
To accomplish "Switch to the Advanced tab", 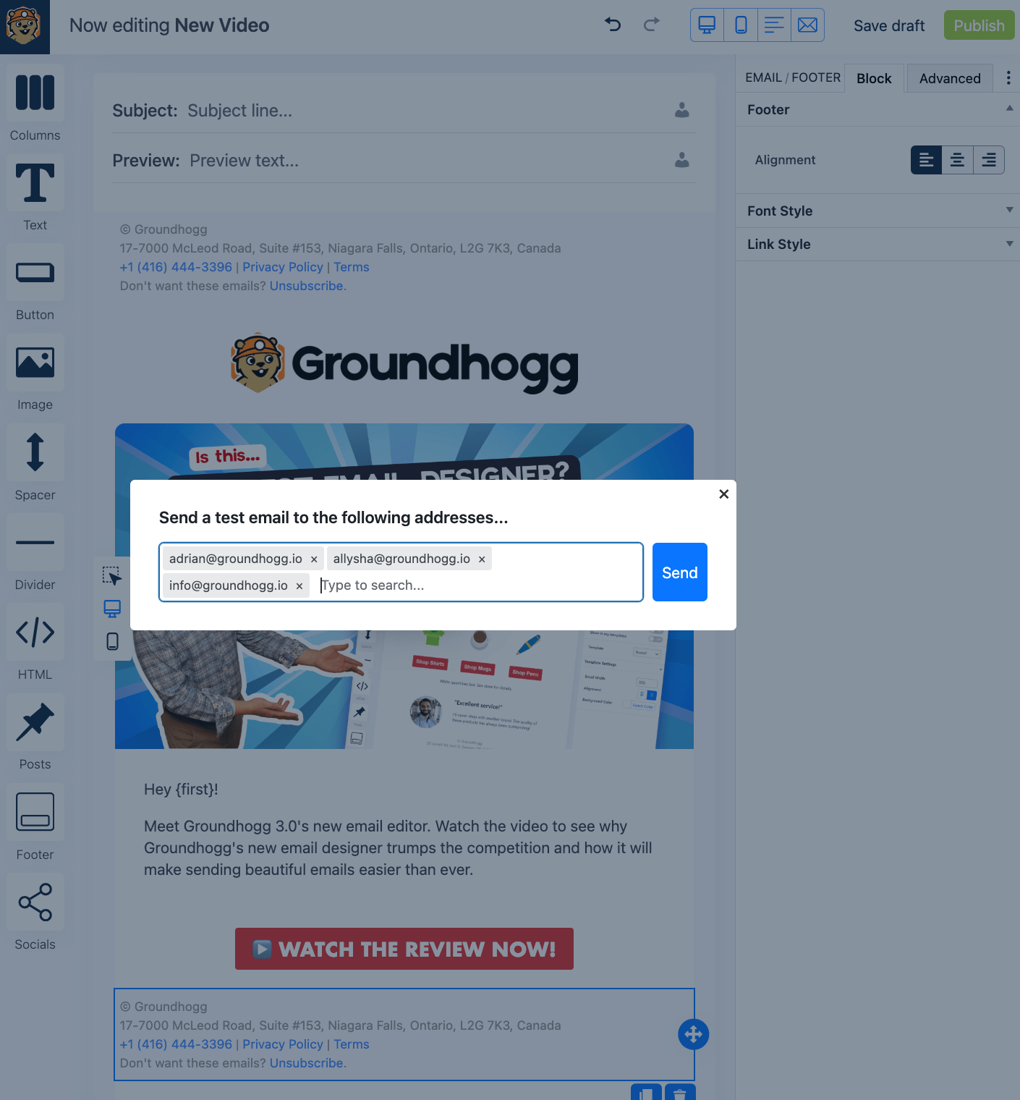I will [x=950, y=78].
